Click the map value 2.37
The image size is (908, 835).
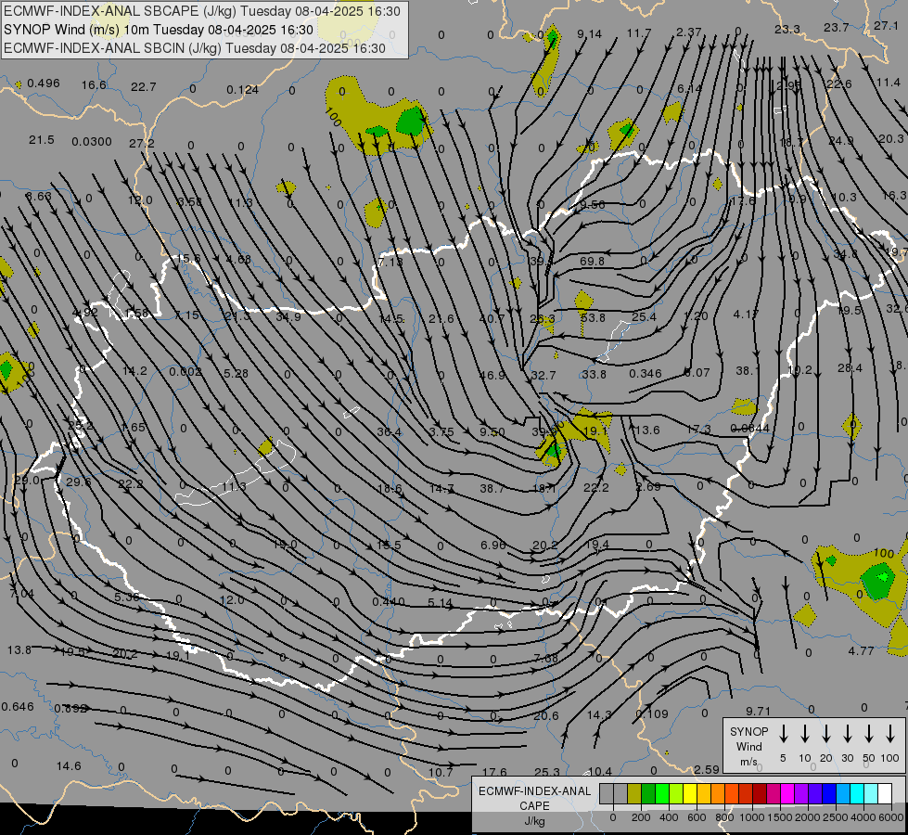[688, 32]
